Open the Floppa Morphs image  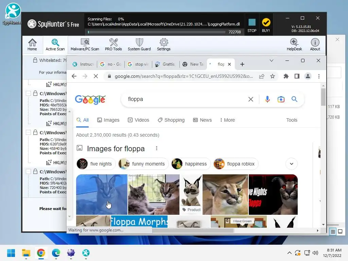(x=139, y=221)
